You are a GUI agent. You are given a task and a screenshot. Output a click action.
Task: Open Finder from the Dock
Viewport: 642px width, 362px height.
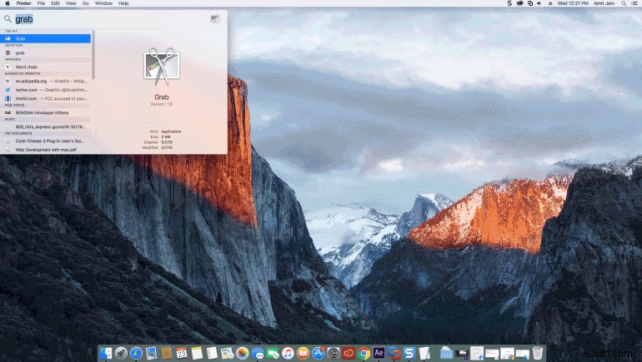pyautogui.click(x=106, y=353)
